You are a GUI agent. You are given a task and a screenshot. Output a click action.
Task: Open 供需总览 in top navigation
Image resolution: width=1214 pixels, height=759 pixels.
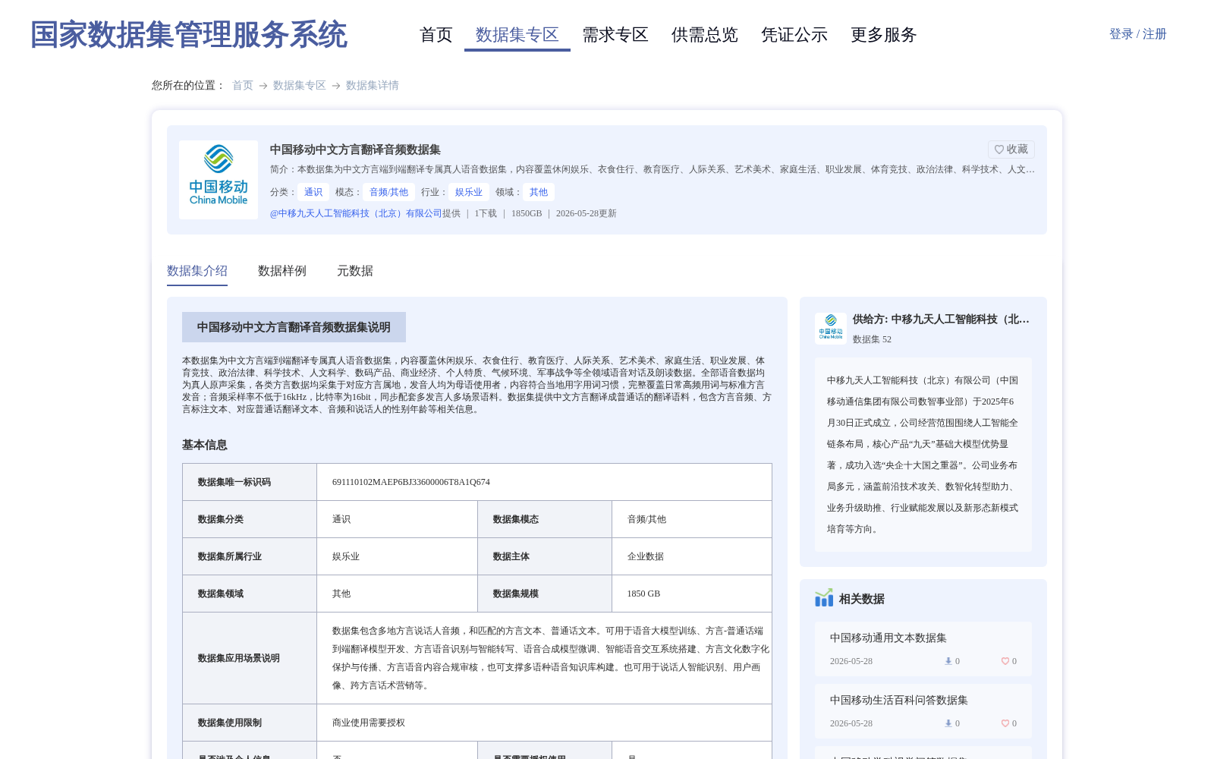click(705, 35)
